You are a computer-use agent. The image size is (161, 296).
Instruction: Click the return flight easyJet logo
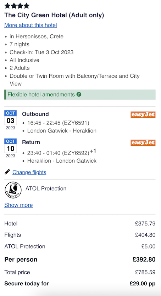[x=143, y=143]
